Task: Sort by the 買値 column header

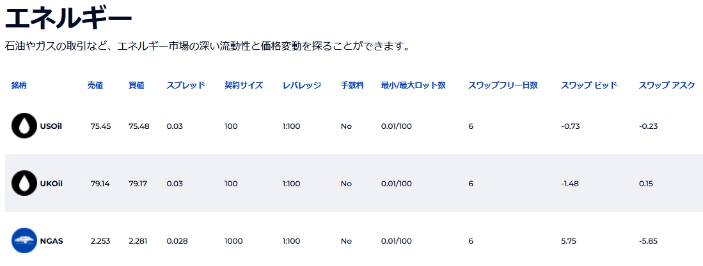Action: point(136,85)
